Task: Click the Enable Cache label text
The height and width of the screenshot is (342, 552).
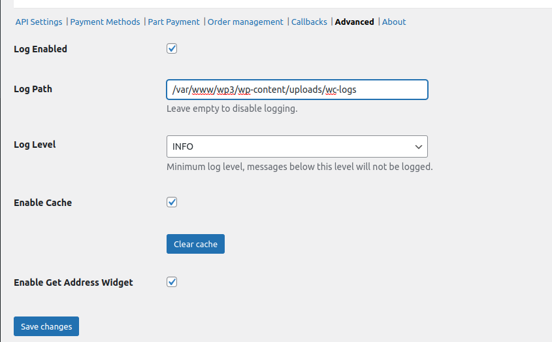Action: pos(43,203)
